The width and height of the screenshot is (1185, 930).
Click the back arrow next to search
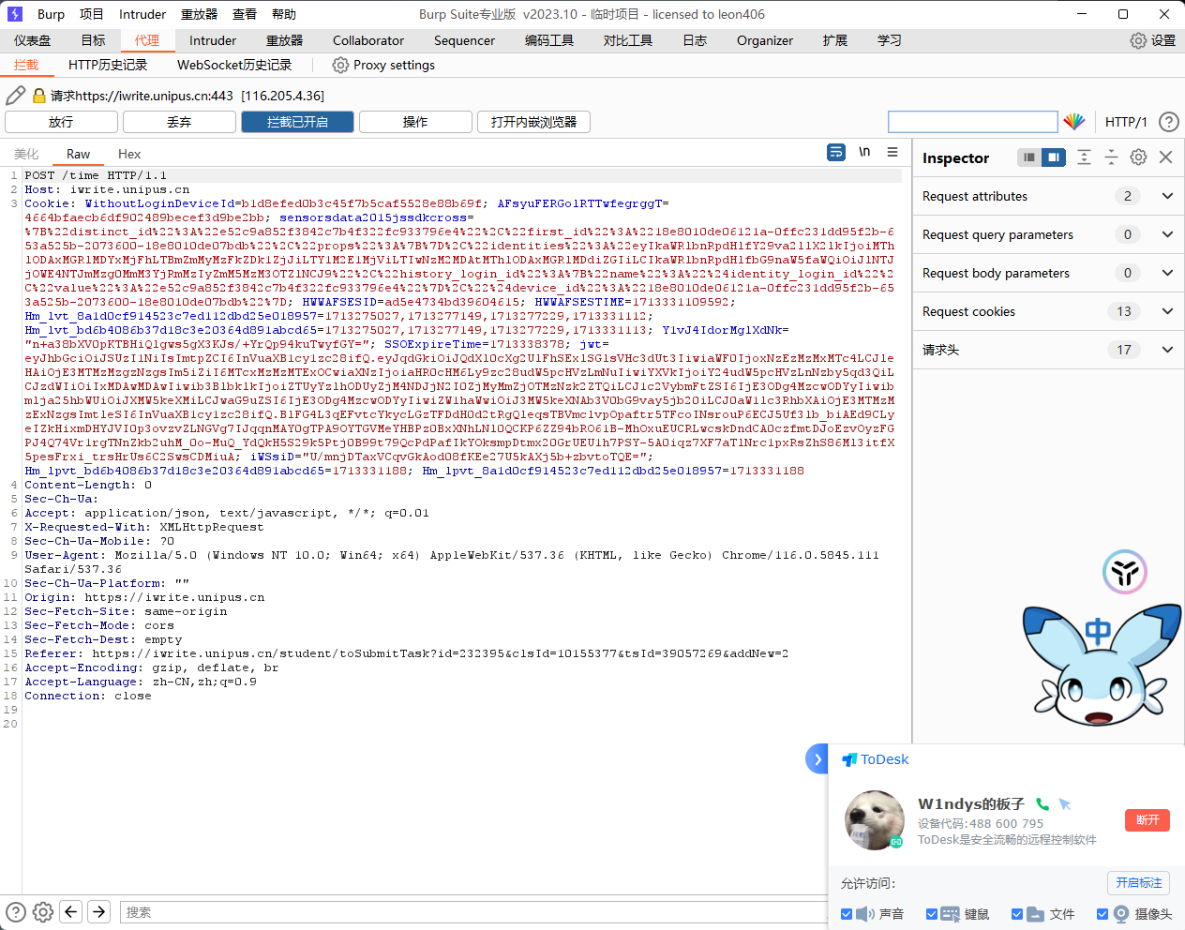[71, 911]
